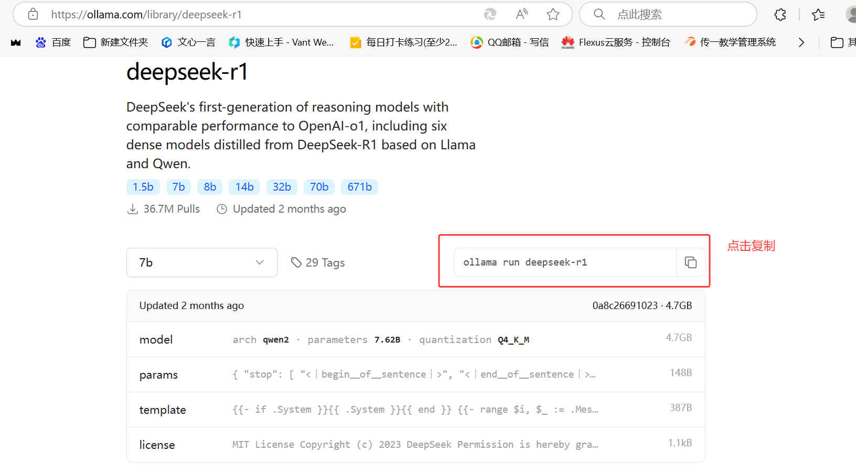The width and height of the screenshot is (856, 474).
Task: Open the 百度 bookmark
Action: point(53,42)
